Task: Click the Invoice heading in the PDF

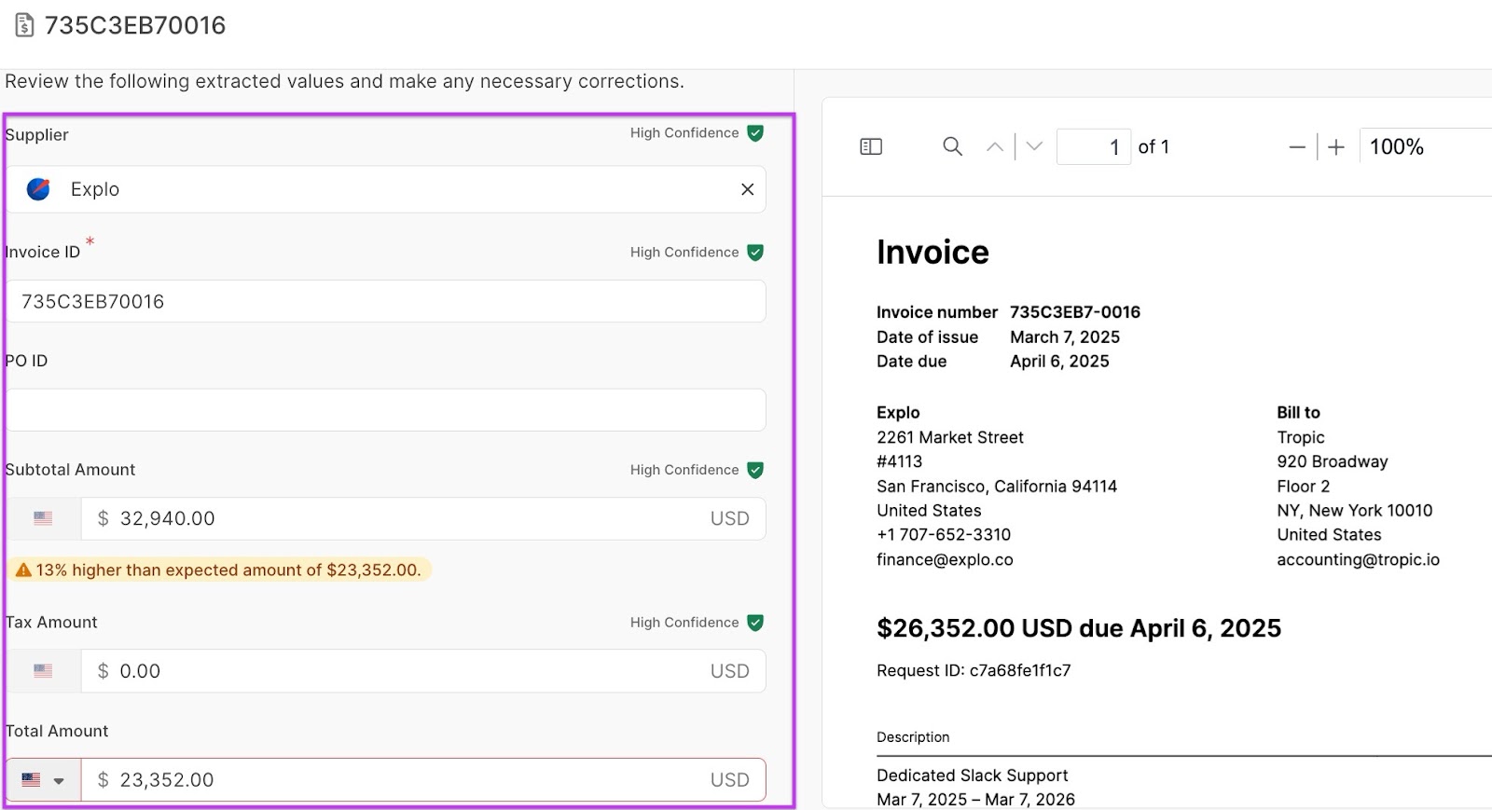Action: click(x=932, y=253)
